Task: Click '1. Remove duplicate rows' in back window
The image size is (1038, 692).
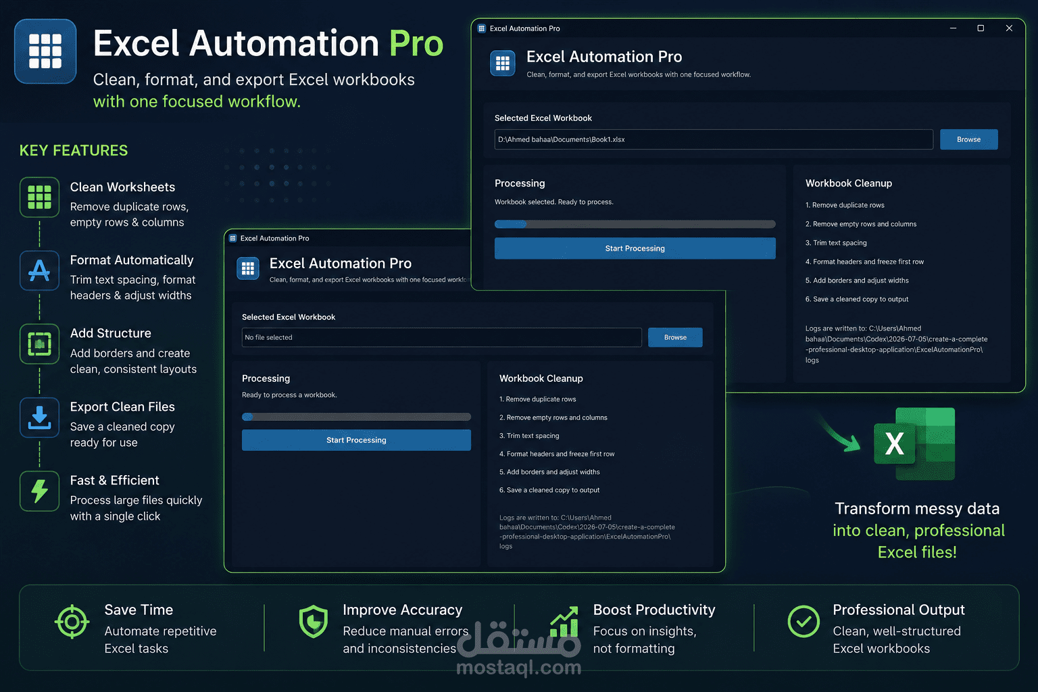Action: [x=845, y=205]
